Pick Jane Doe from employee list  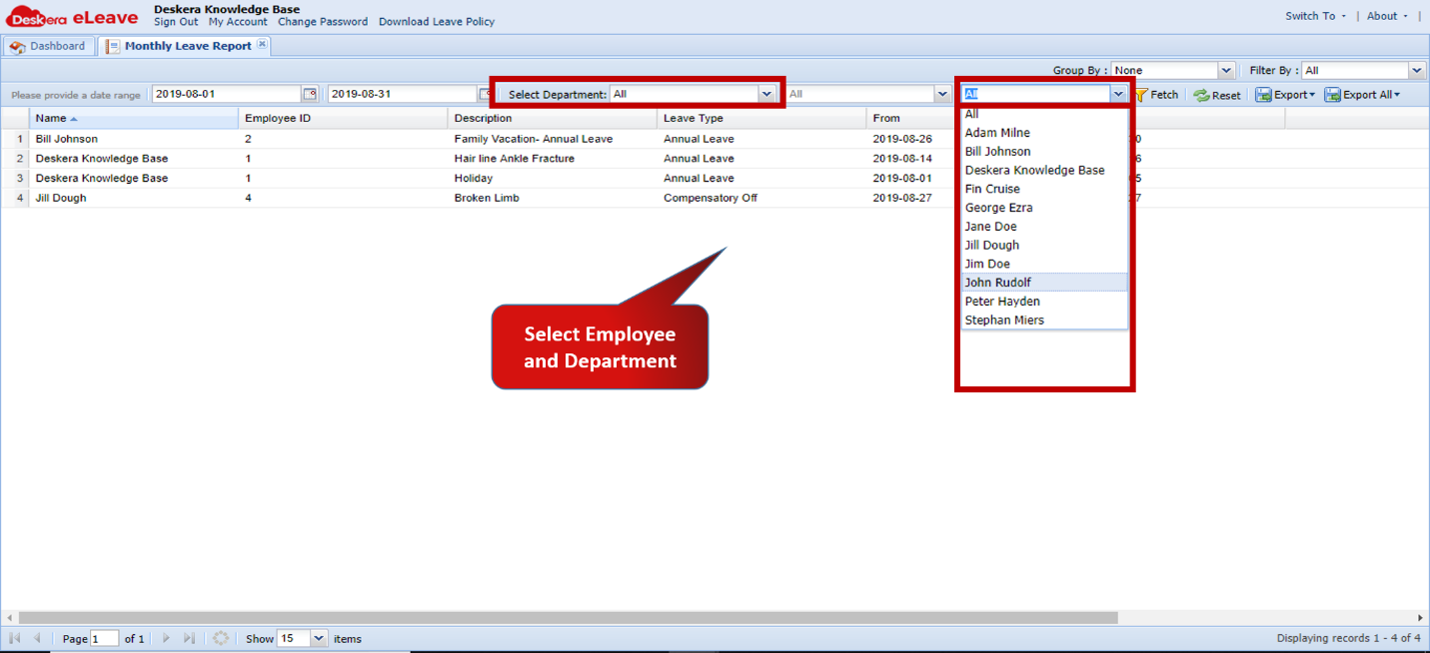coord(1044,227)
